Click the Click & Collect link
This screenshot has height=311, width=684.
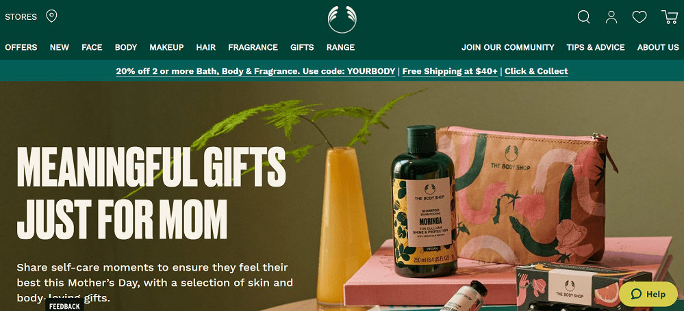(536, 71)
